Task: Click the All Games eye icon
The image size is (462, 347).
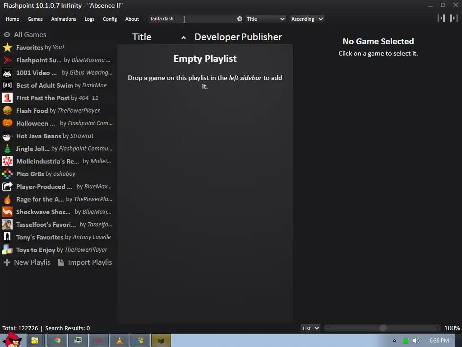Action: pos(7,34)
